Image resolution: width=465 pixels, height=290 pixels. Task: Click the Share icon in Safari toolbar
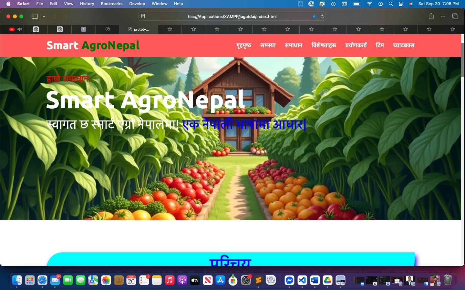(x=431, y=16)
